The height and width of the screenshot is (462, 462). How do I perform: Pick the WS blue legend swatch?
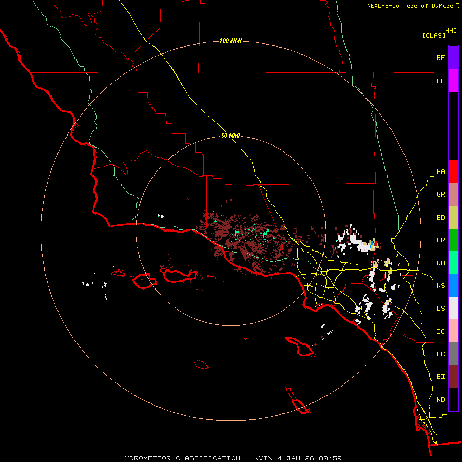pyautogui.click(x=453, y=285)
